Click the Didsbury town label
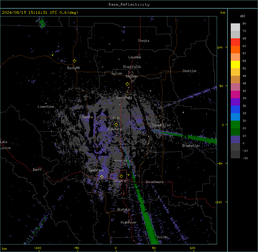The width and height of the screenshot is (258, 252). click(115, 129)
